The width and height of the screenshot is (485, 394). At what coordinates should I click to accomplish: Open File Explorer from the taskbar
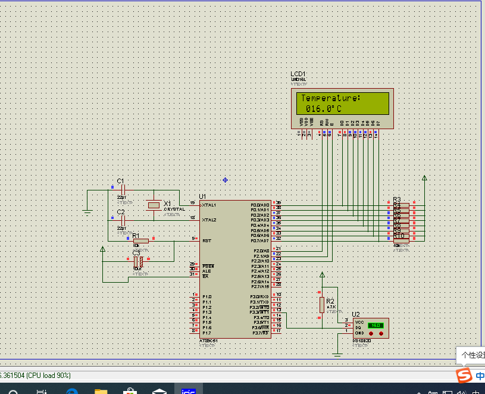101,390
